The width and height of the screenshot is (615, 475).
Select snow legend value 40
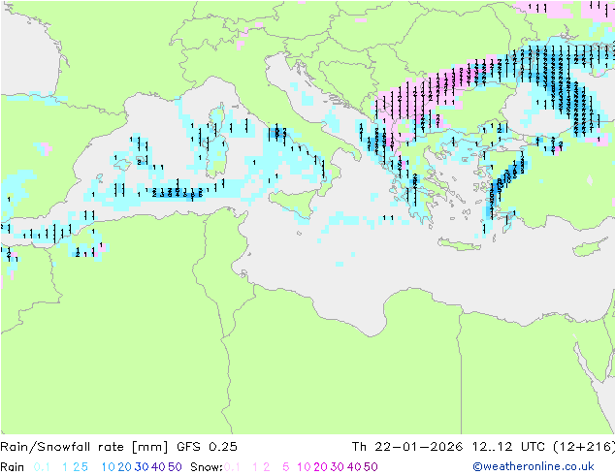[x=354, y=467]
